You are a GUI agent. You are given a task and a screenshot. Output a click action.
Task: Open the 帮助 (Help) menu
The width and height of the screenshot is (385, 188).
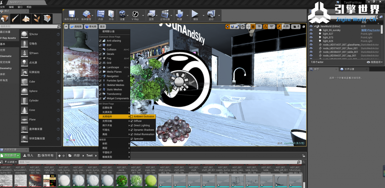coord(29,7)
